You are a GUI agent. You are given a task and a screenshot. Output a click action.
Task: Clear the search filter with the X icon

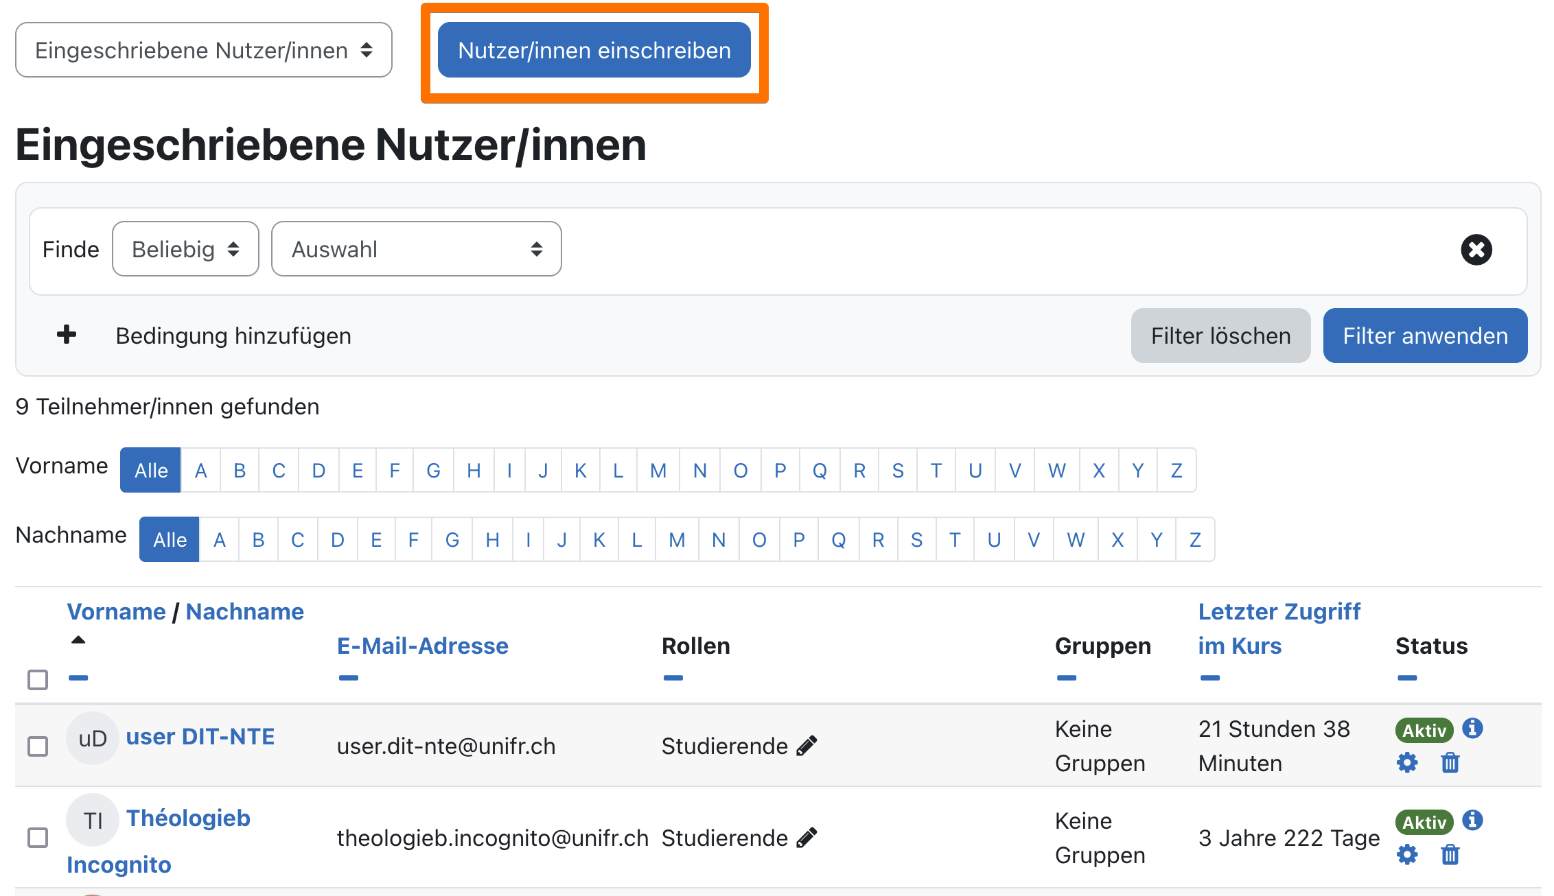pyautogui.click(x=1476, y=249)
